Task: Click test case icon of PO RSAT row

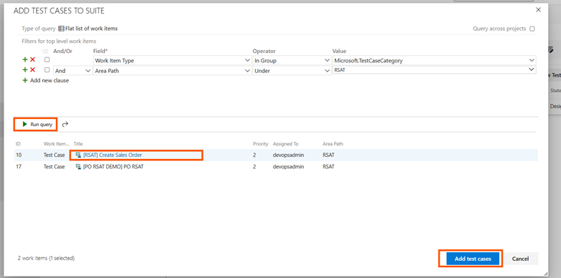Action: click(78, 167)
